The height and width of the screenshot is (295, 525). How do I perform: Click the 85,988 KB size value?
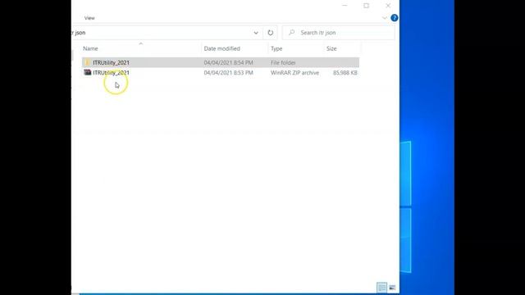pos(345,73)
